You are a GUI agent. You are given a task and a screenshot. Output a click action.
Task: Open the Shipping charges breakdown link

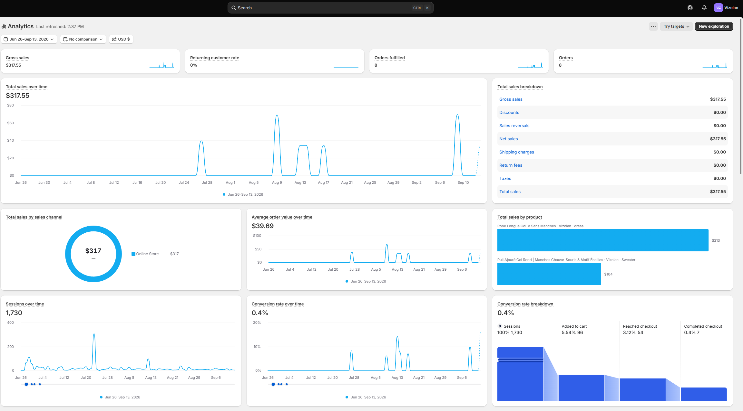coord(516,152)
